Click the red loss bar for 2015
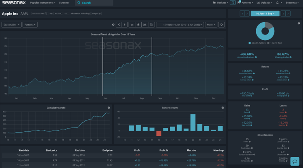Image resolution: width=303 pixels, height=168 pixels. (x=159, y=133)
